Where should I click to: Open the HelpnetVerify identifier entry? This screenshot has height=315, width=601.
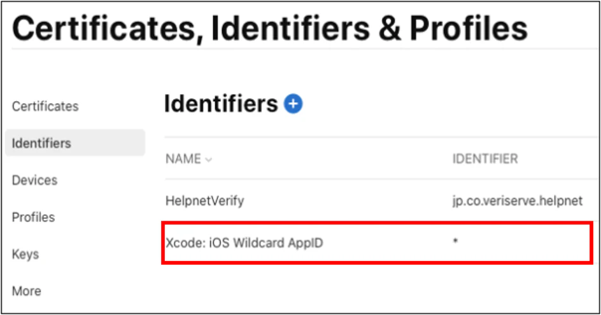[204, 201]
